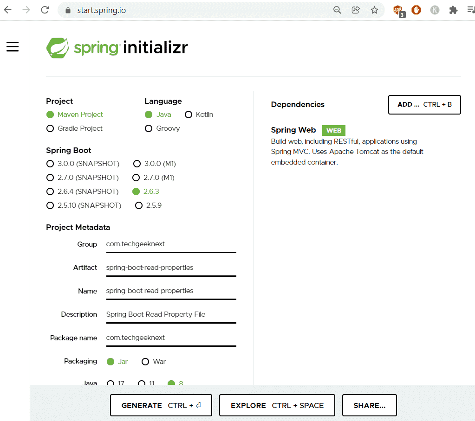This screenshot has height=421, width=475.
Task: Click the padlock site info icon
Action: (68, 10)
